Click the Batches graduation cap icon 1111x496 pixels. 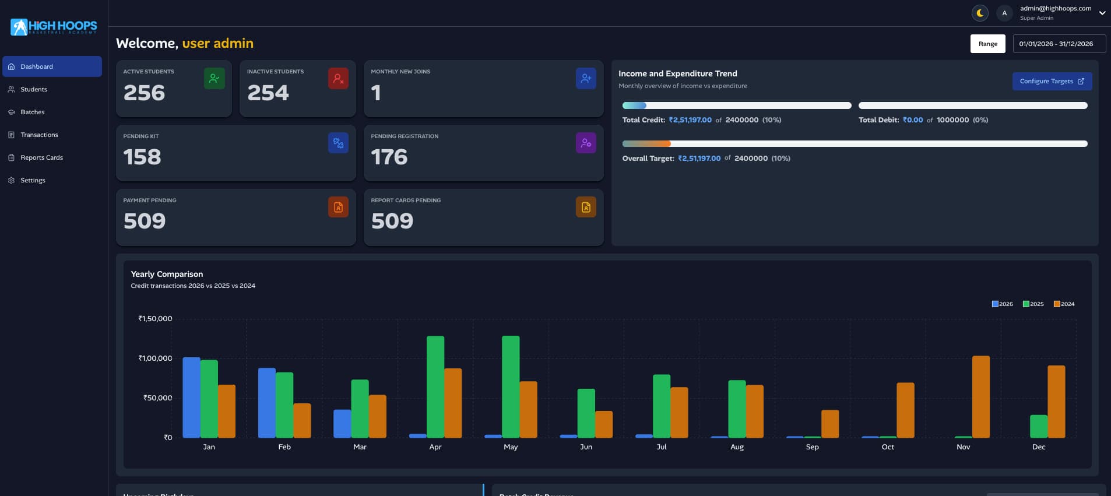point(11,112)
